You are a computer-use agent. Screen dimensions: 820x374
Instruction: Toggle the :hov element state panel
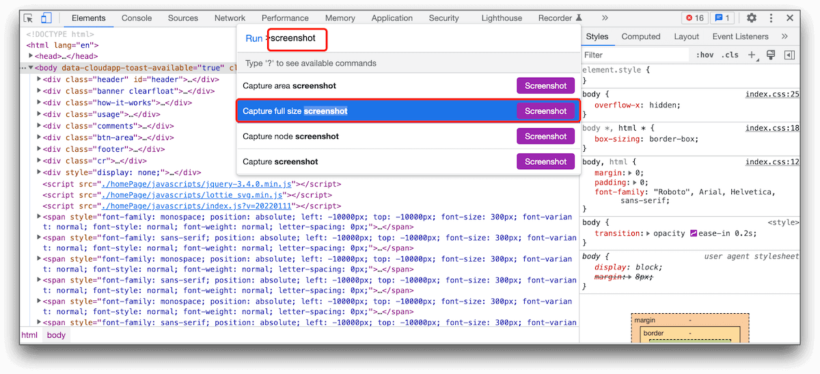(705, 55)
